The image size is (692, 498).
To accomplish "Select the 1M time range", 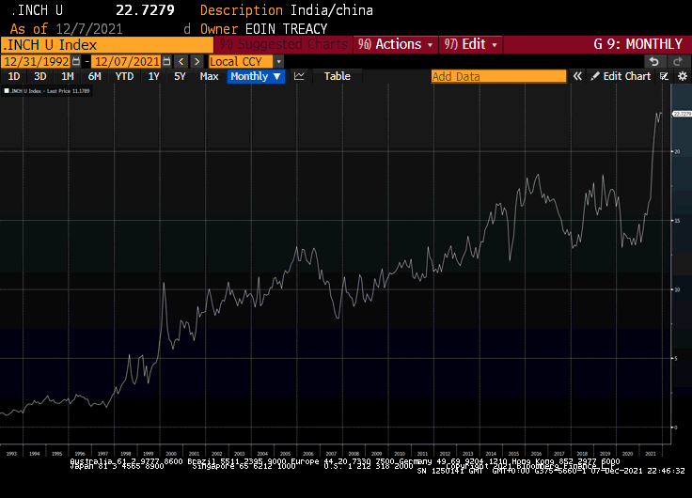I will pyautogui.click(x=68, y=76).
